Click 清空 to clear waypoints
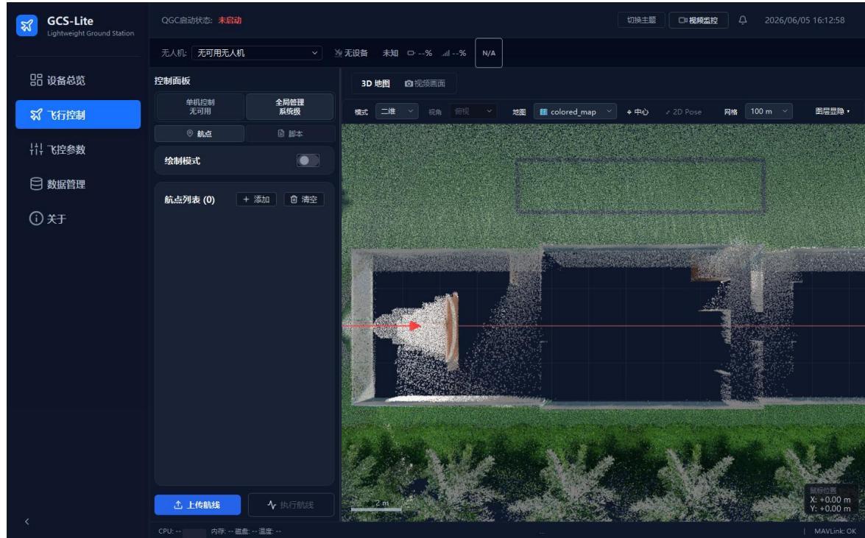Viewport: 865px width, 538px height. [304, 199]
